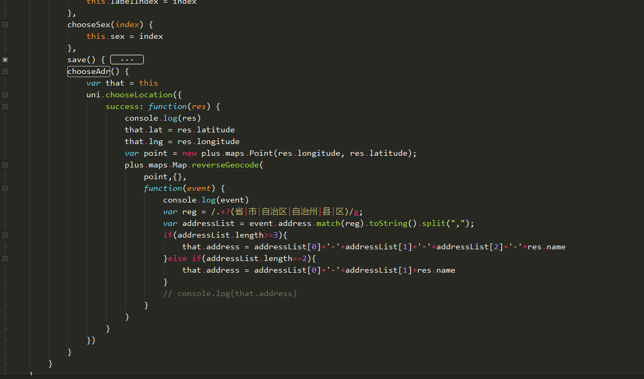Image resolution: width=644 pixels, height=379 pixels.
Task: Collapse the if(addressList.length>=3) block fold
Action: click(5, 235)
